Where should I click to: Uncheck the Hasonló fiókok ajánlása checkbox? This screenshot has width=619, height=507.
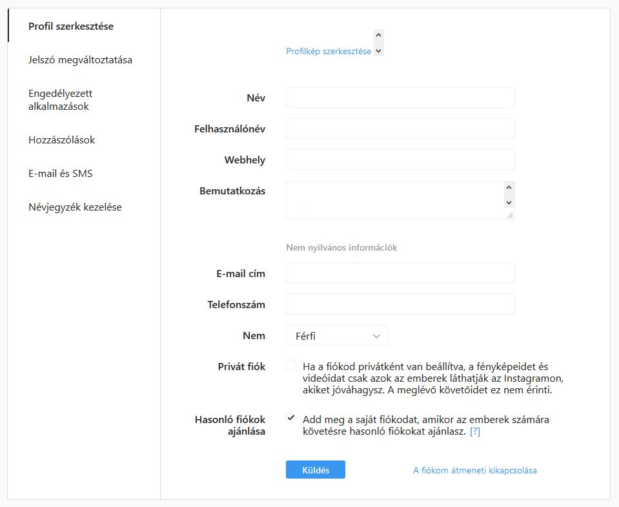[x=291, y=418]
